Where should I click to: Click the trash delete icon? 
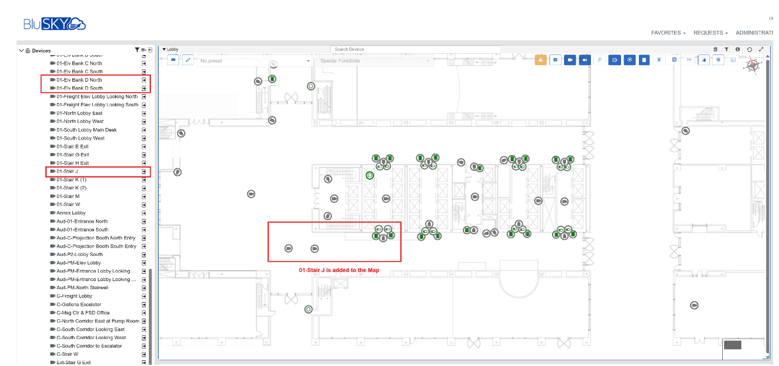(x=716, y=49)
